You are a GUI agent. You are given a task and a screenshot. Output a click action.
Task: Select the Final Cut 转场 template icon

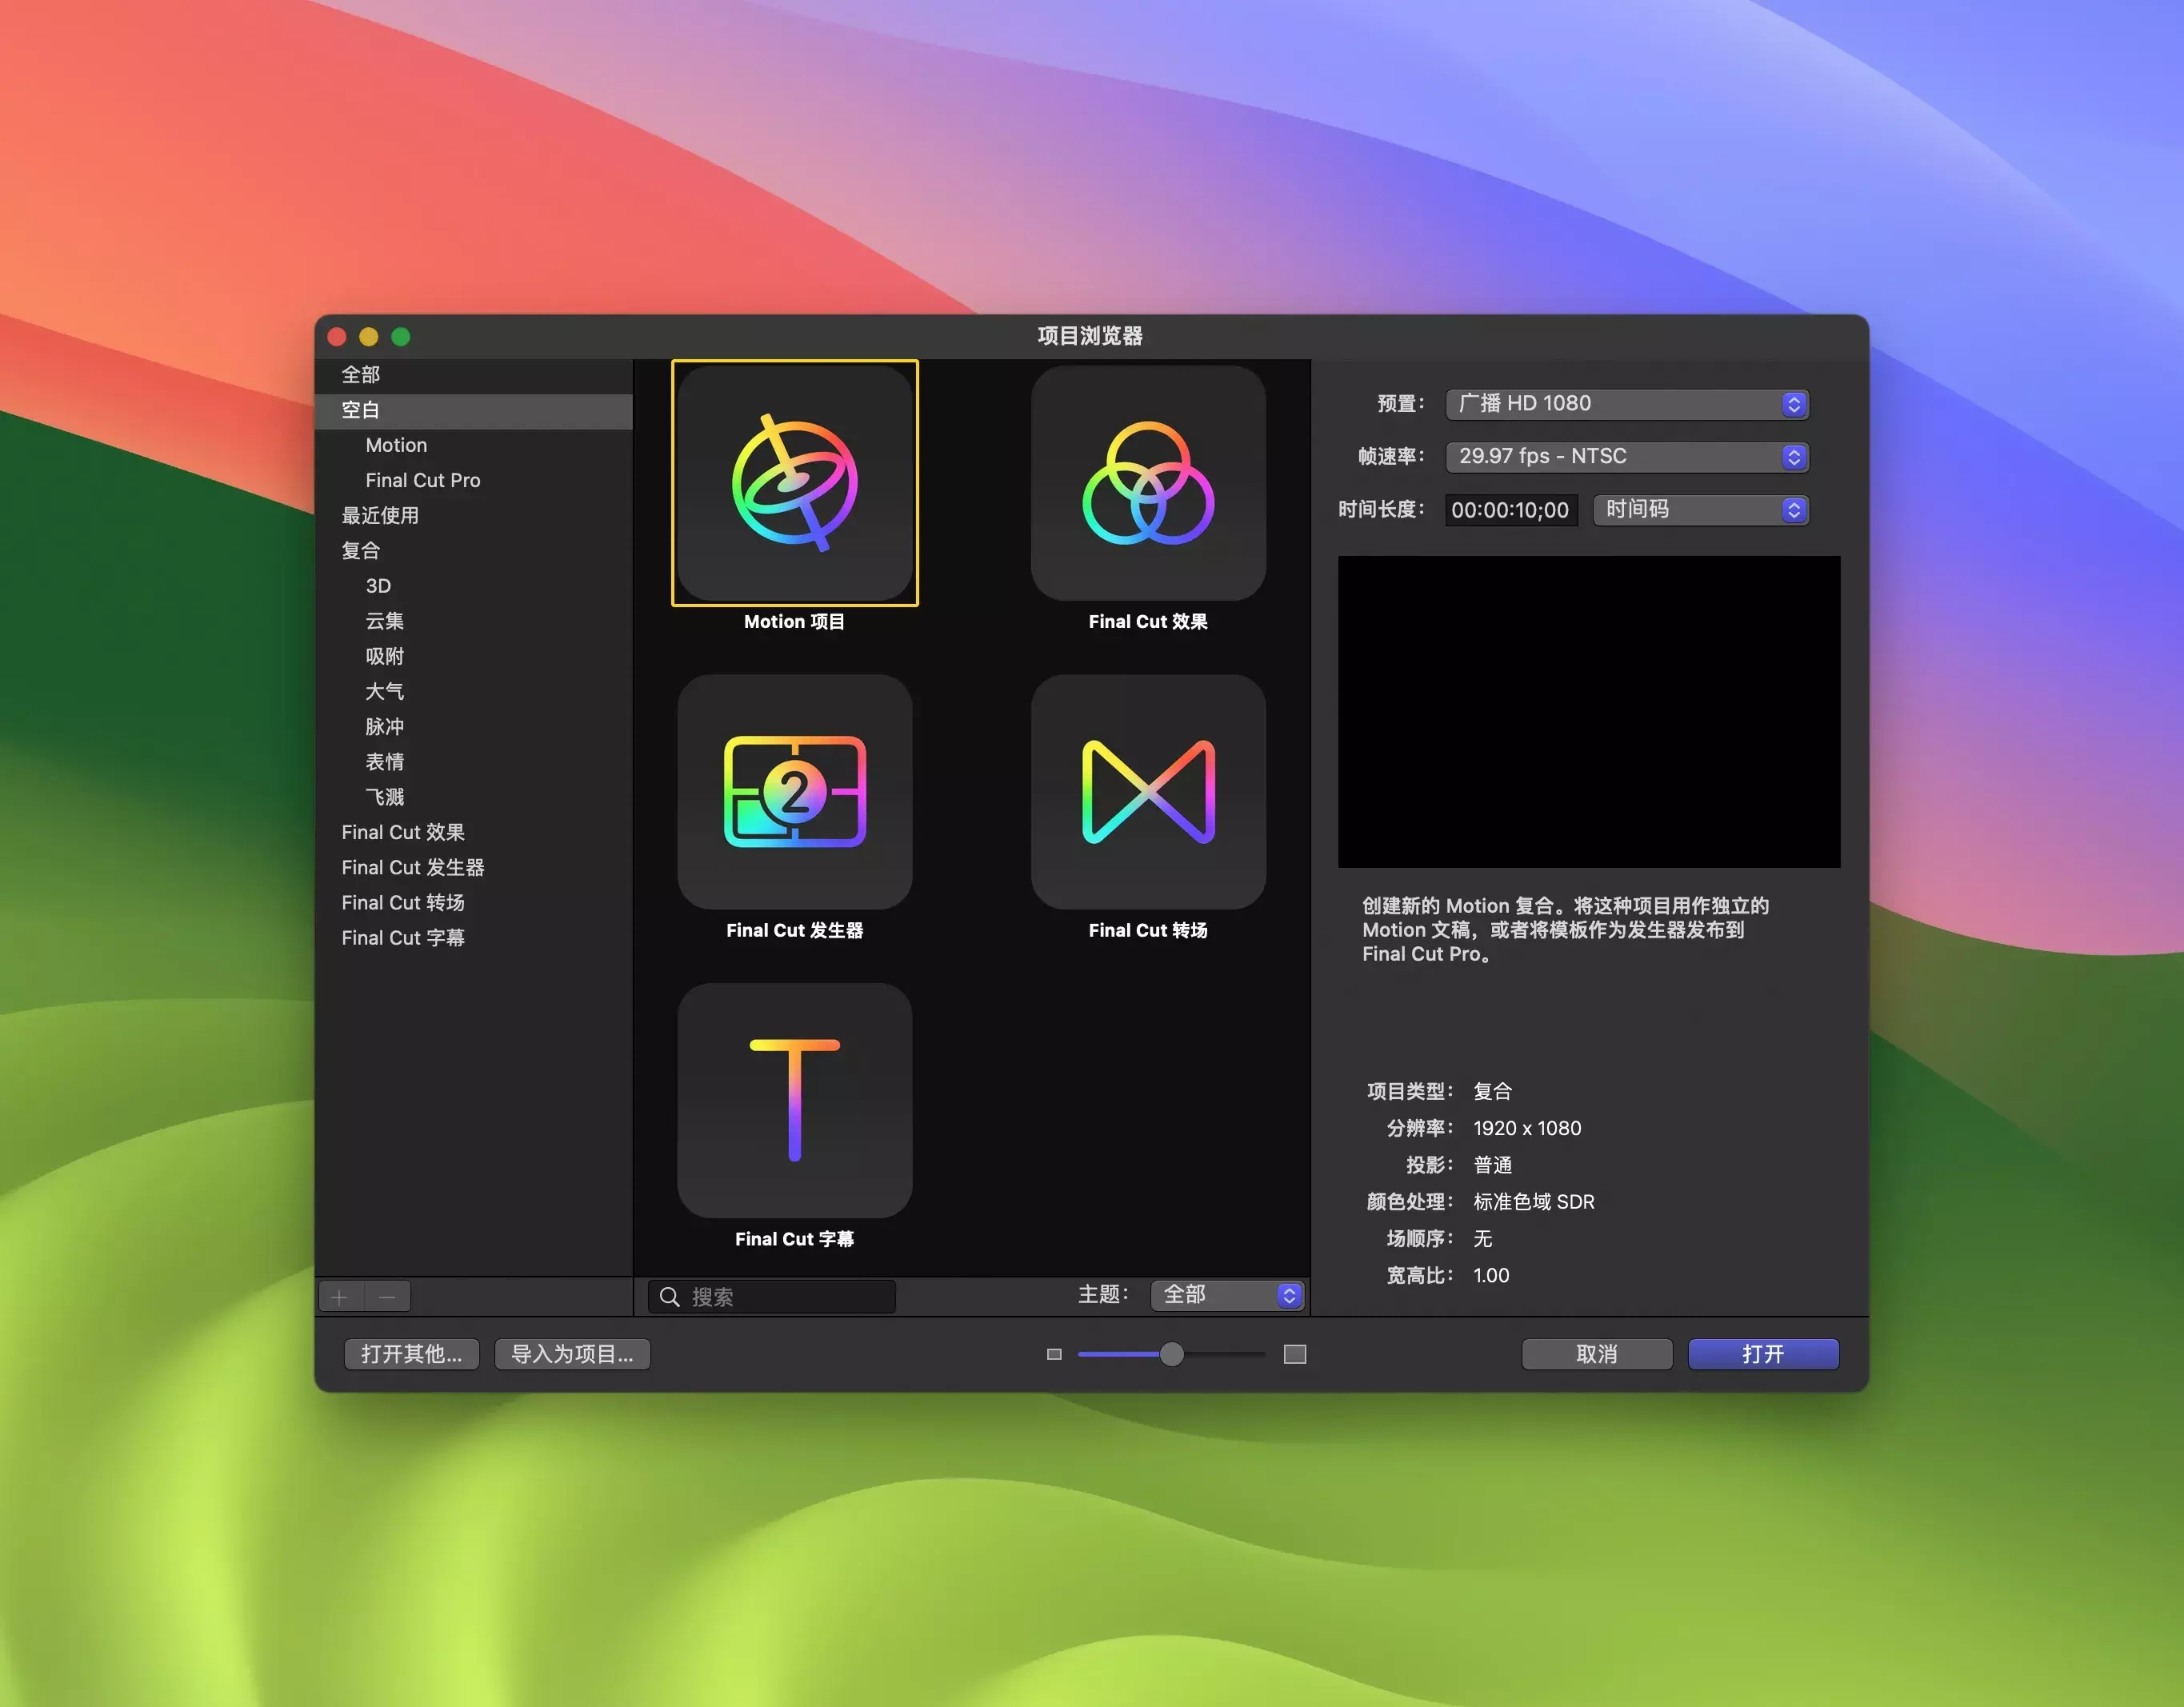coord(1147,793)
